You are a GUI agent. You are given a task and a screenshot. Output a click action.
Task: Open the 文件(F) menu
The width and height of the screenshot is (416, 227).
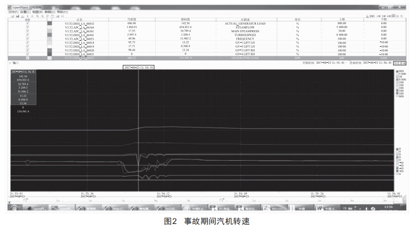pos(12,12)
